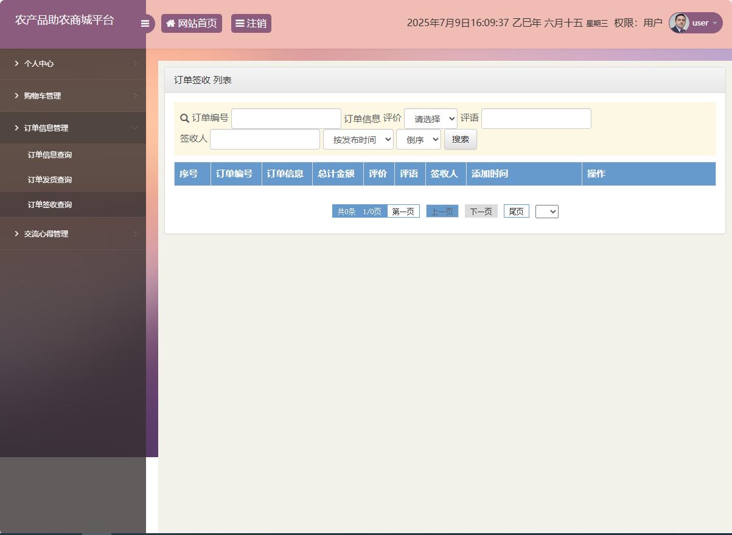This screenshot has width=732, height=535.
Task: Click the hamburger menu icon to collapse sidebar
Action: pyautogui.click(x=145, y=24)
